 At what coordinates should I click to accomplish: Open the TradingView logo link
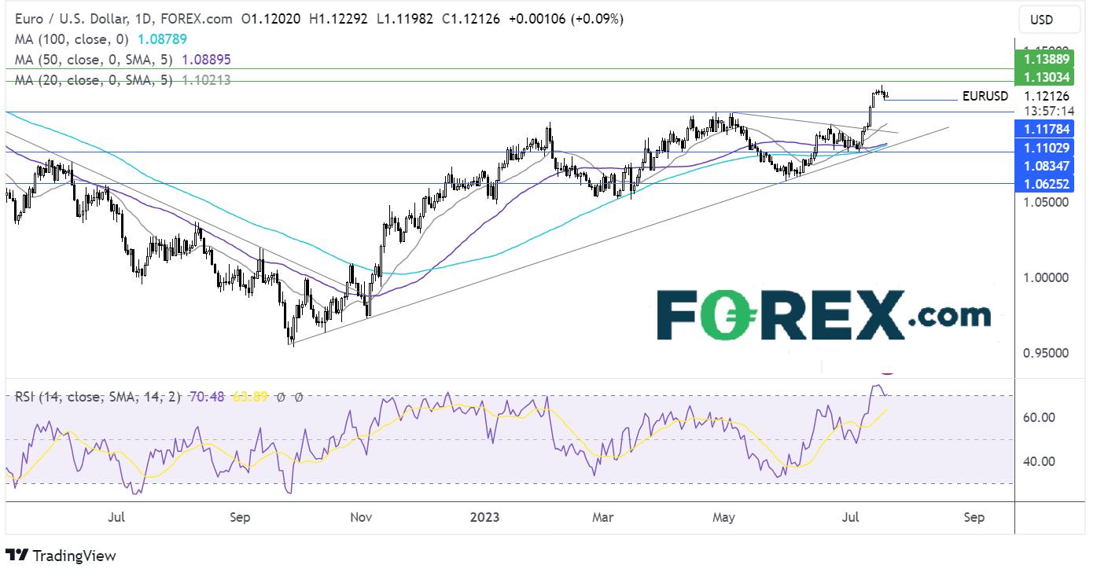coord(61,556)
